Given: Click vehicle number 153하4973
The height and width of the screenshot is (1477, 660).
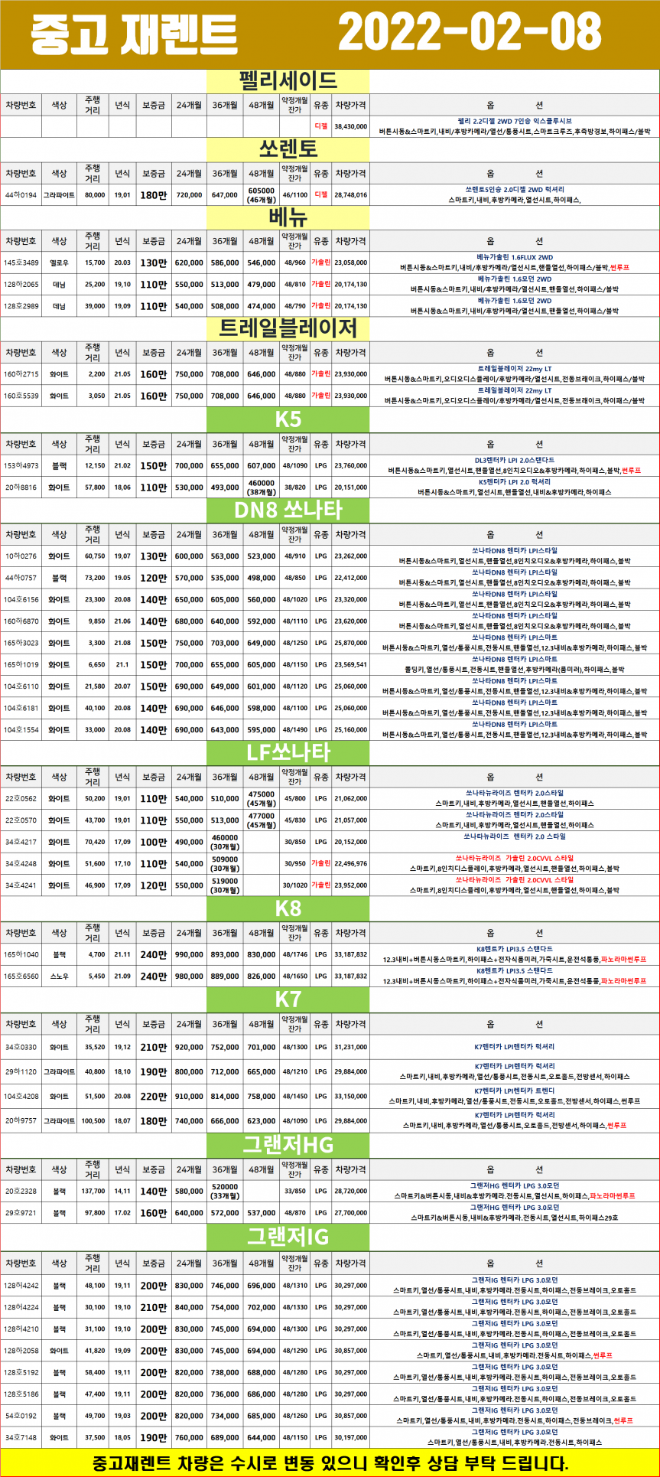Looking at the screenshot, I should tap(21, 465).
